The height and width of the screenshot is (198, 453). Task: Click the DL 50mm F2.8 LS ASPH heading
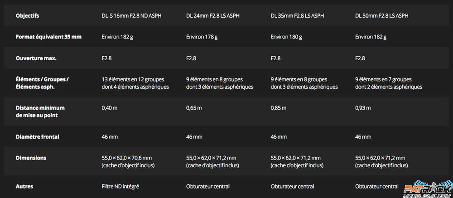pyautogui.click(x=381, y=15)
